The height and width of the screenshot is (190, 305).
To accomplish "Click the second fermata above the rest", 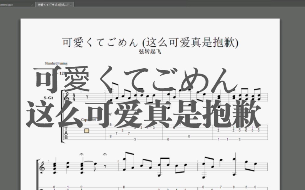I will pos(105,155).
